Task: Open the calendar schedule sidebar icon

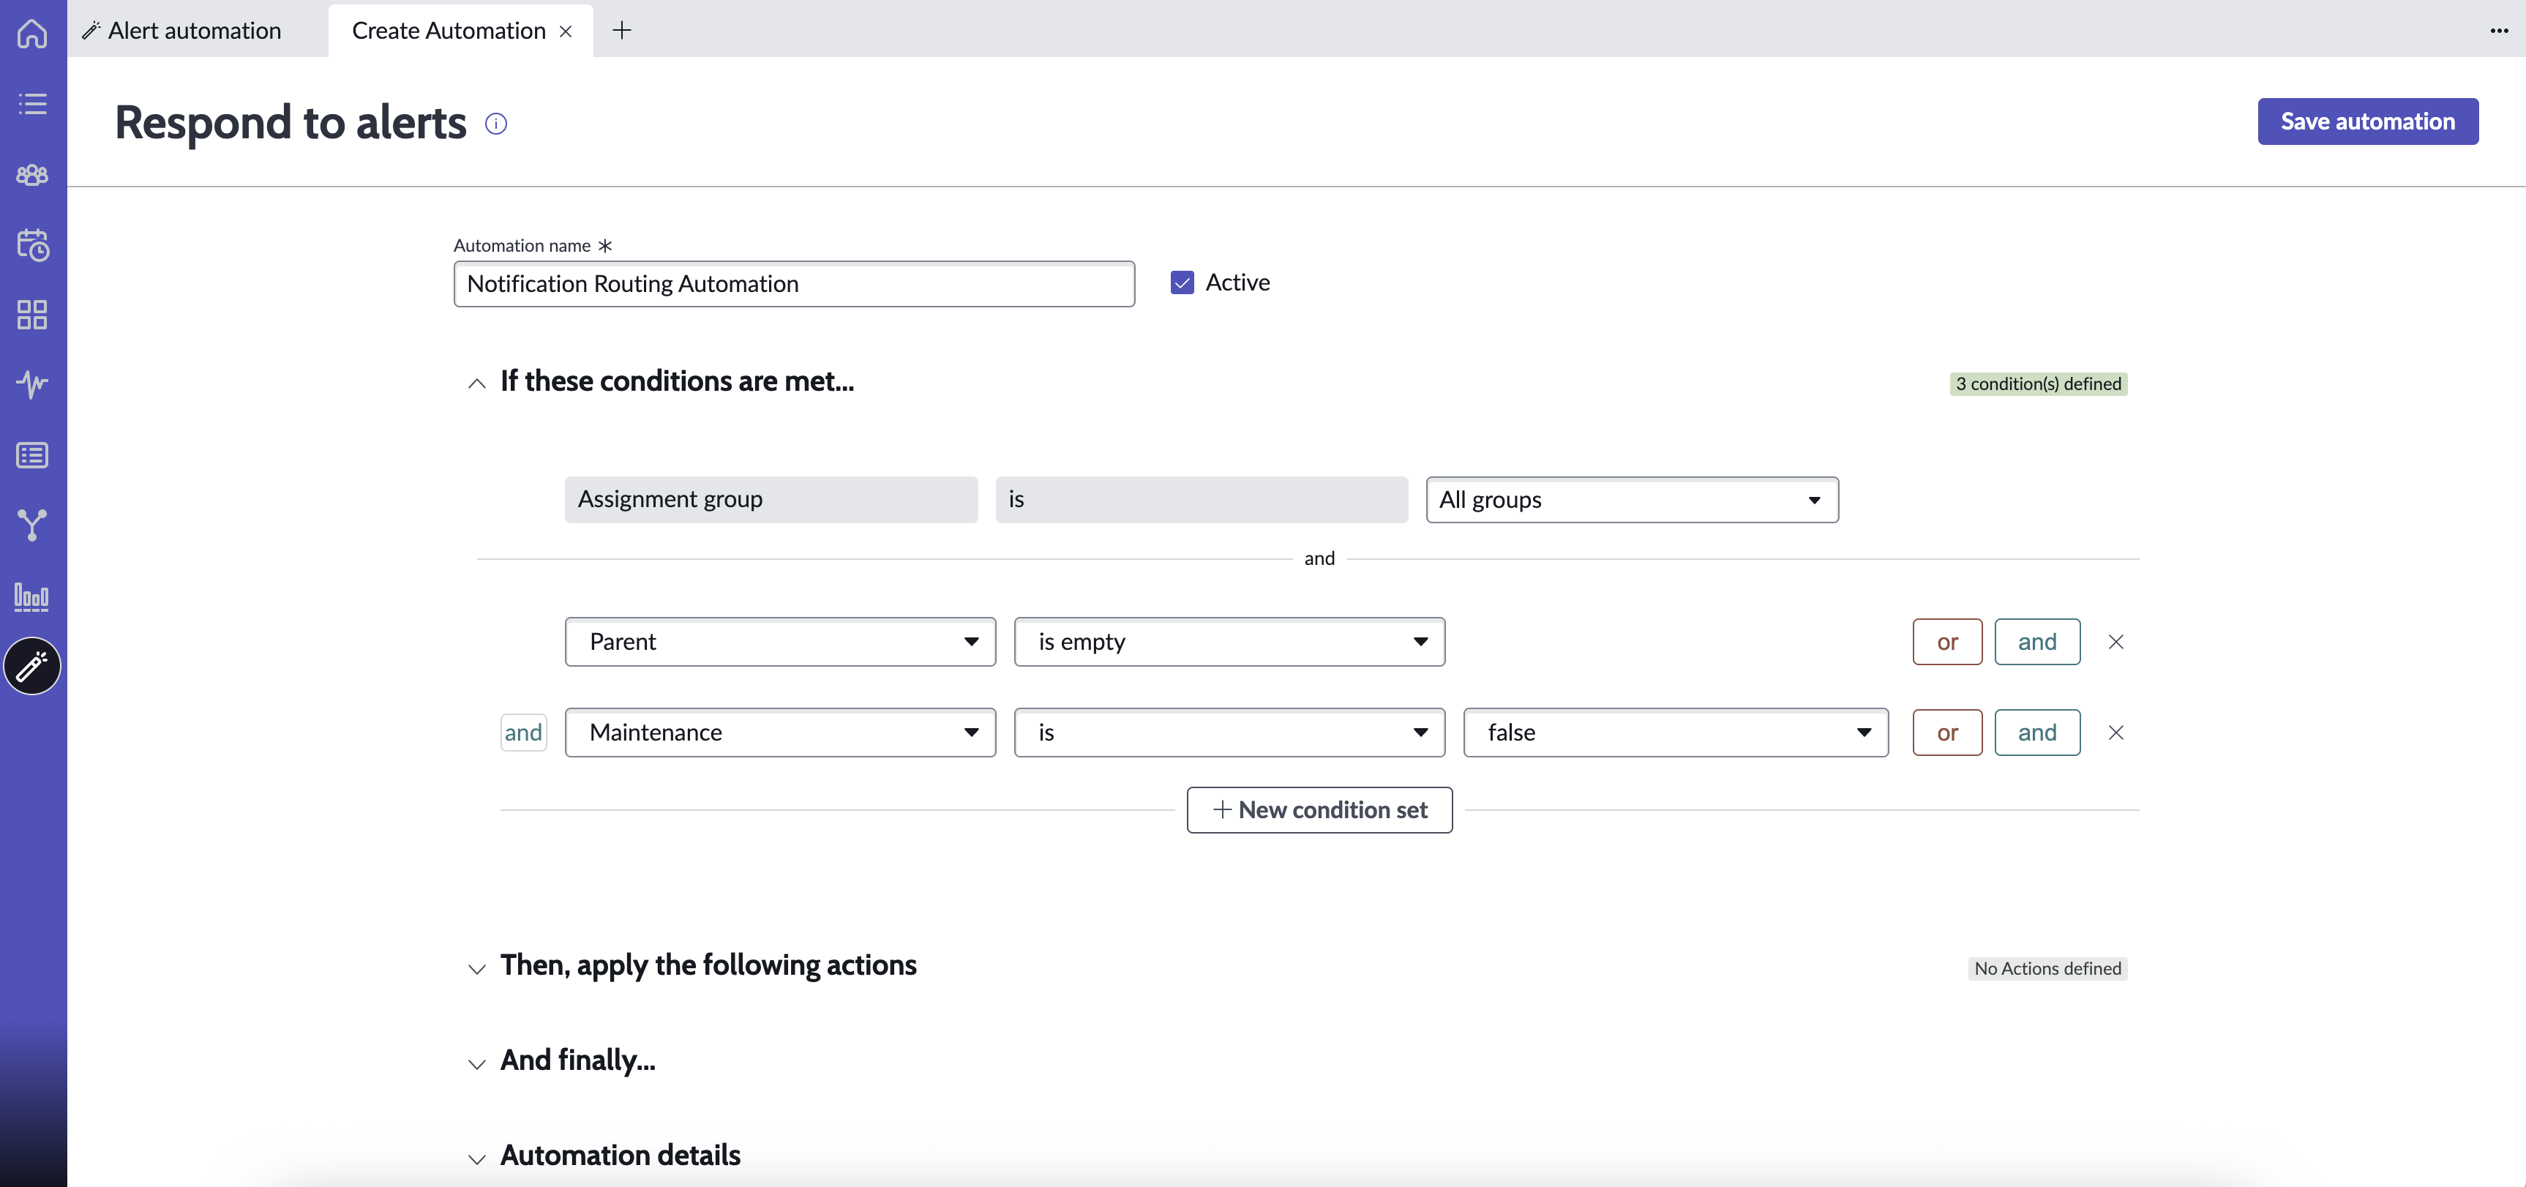Action: pos(32,244)
